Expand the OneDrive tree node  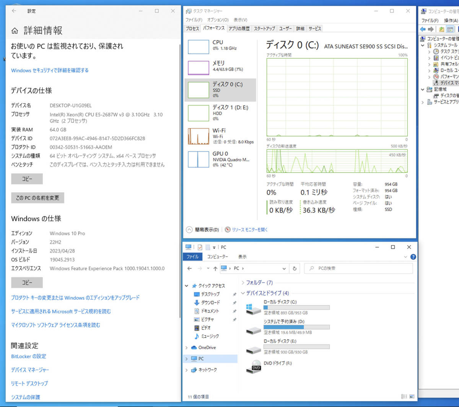click(187, 348)
